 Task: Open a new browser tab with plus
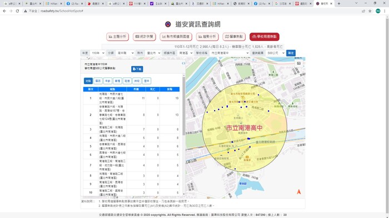click(x=339, y=3)
